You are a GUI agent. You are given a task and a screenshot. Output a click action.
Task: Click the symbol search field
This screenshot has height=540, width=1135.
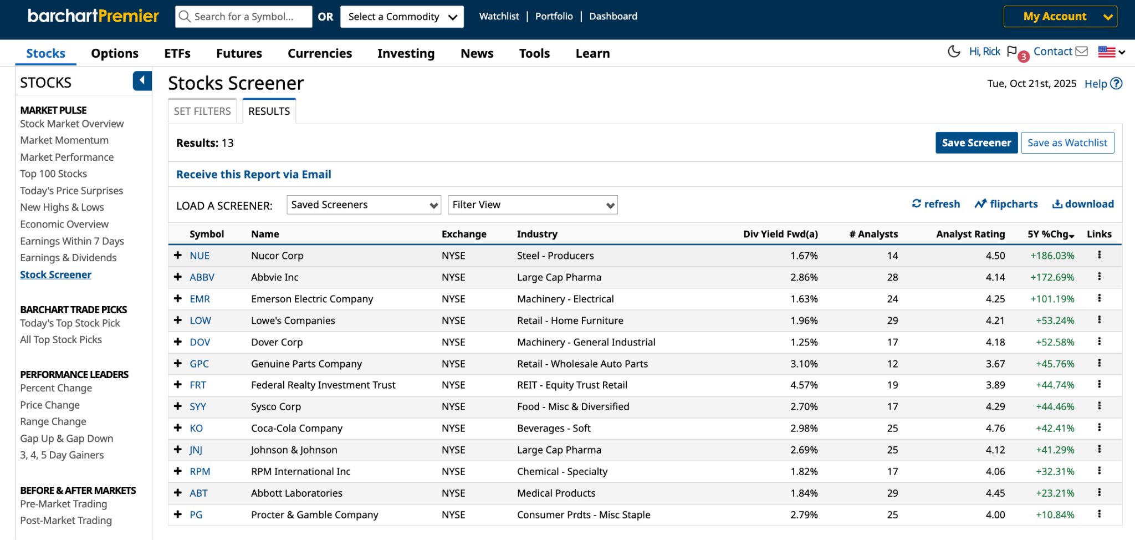[244, 17]
